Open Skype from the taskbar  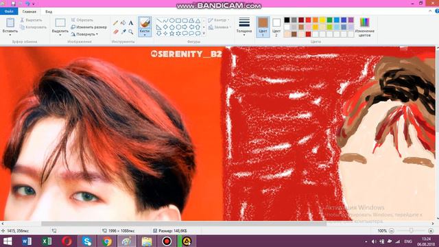click(x=87, y=241)
